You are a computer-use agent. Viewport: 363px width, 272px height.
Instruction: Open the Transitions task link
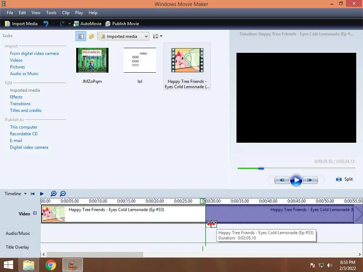click(x=20, y=104)
